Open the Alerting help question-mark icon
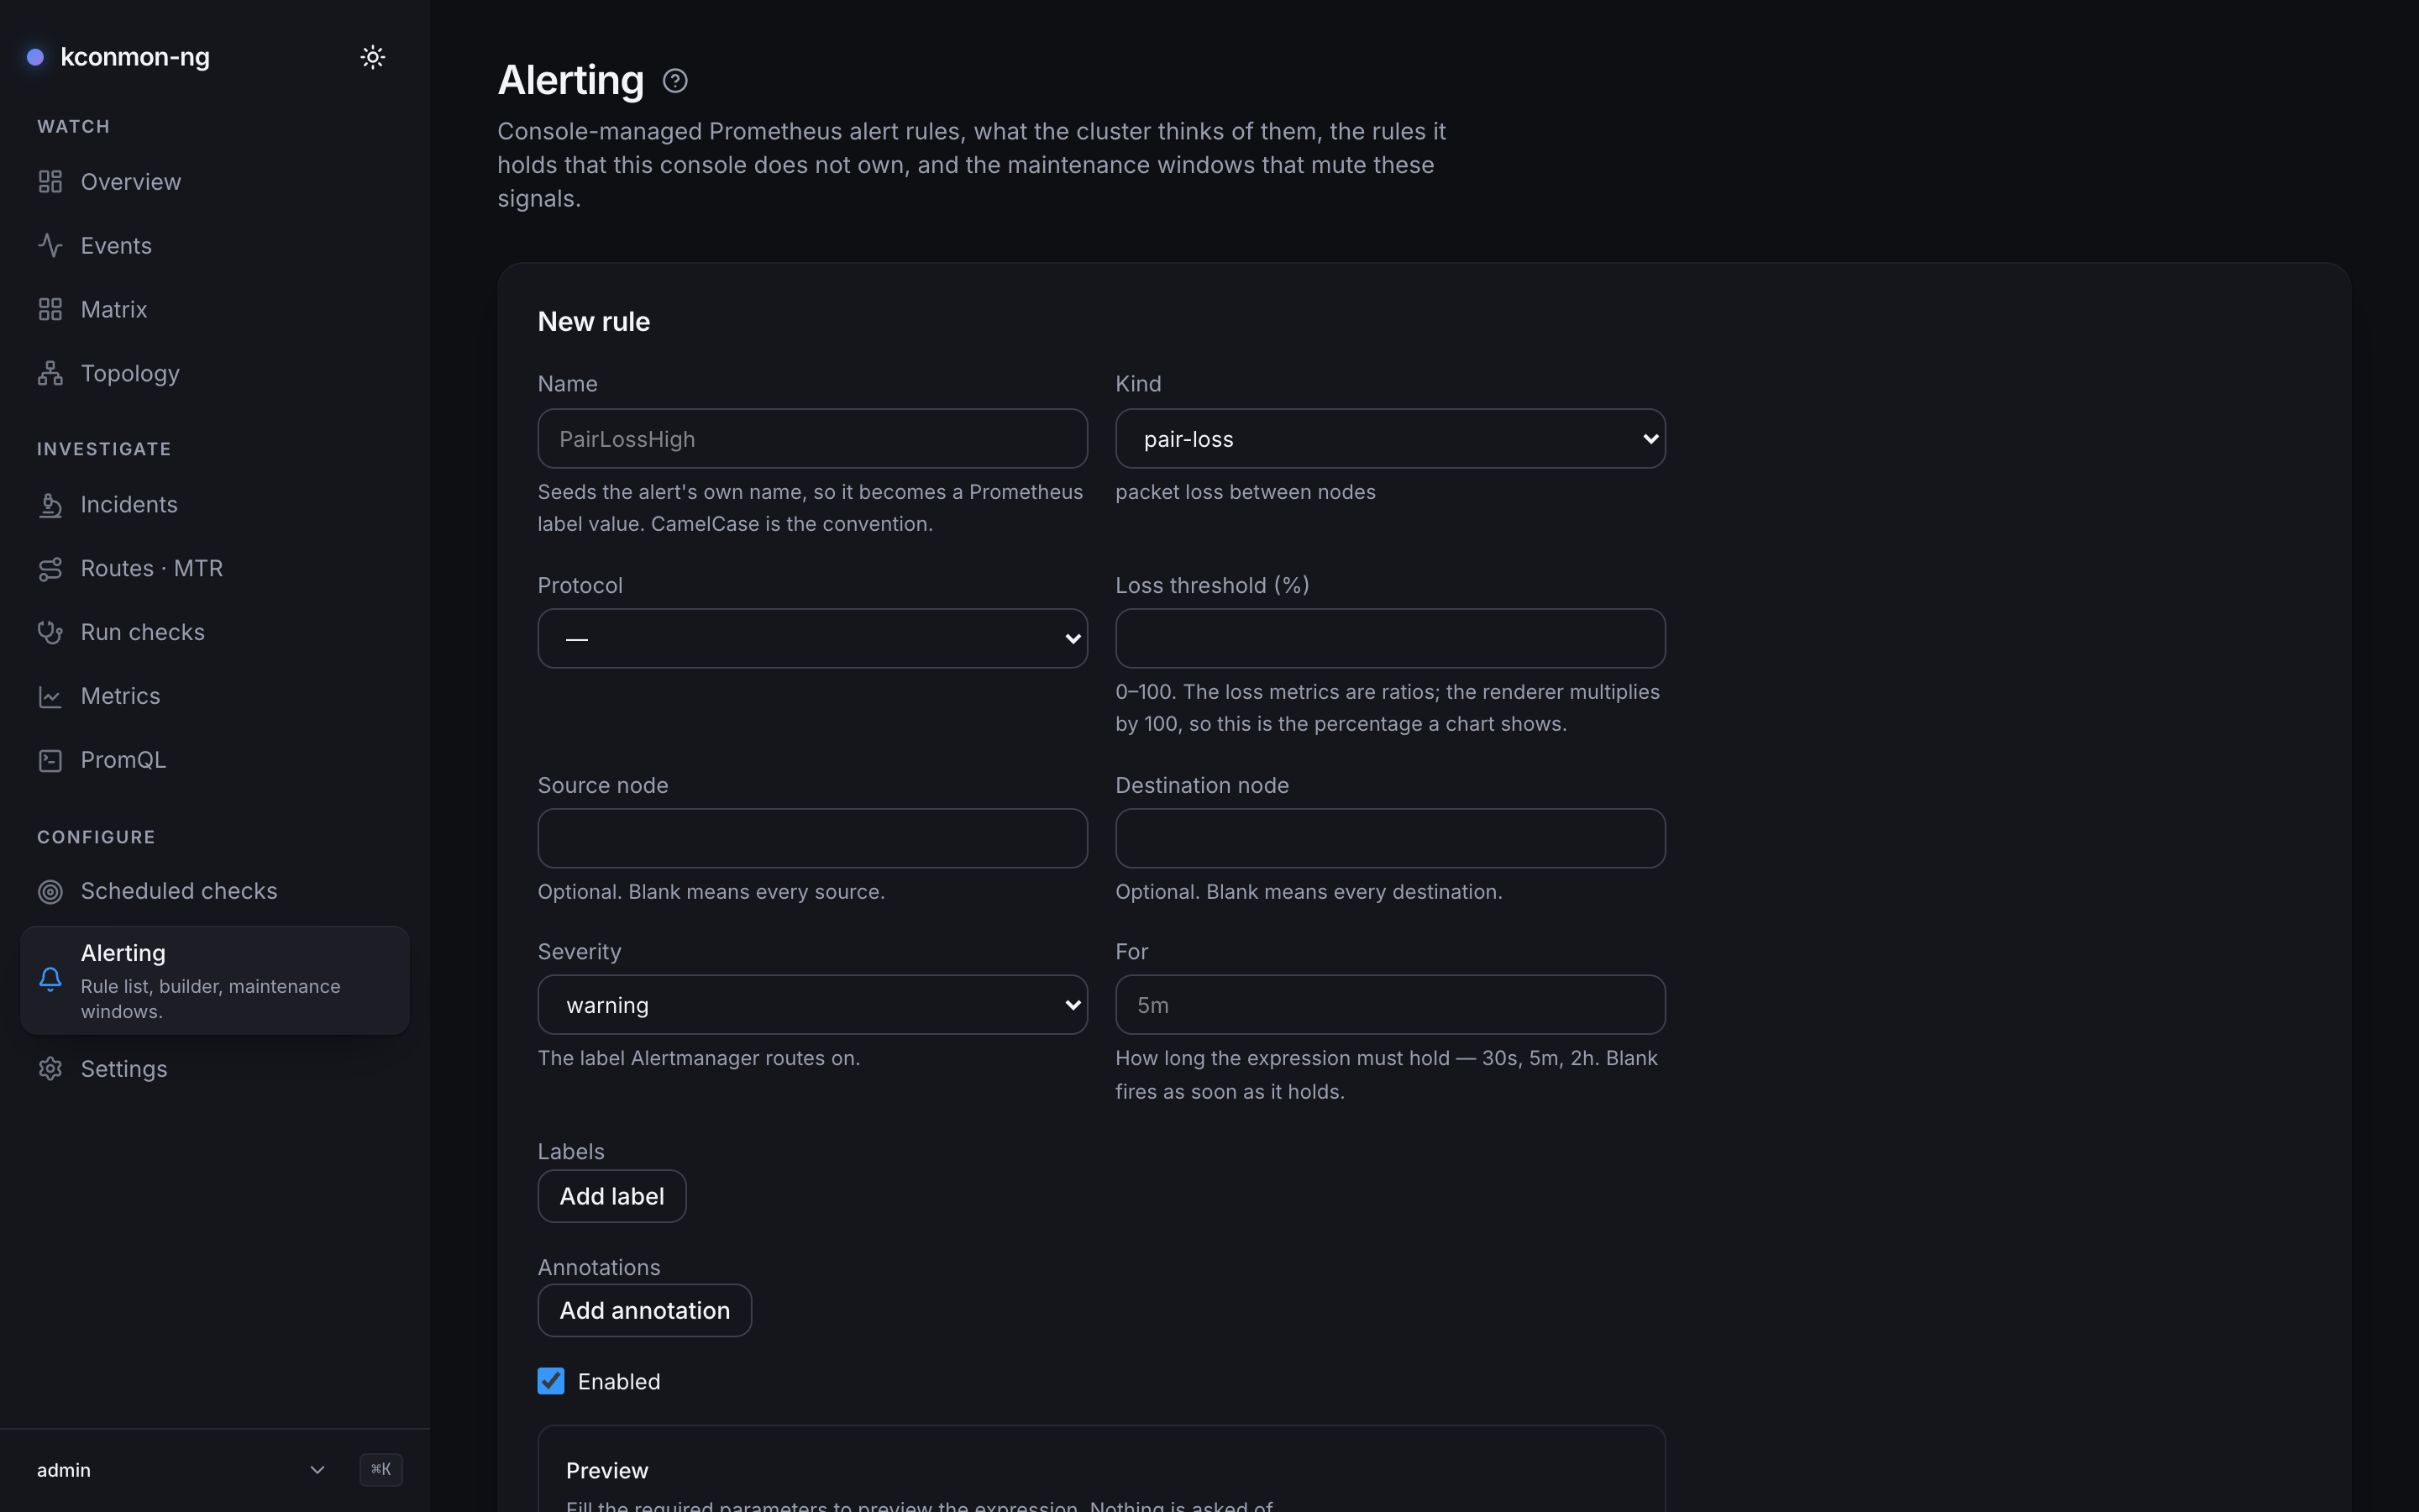The height and width of the screenshot is (1512, 2419). pyautogui.click(x=674, y=81)
